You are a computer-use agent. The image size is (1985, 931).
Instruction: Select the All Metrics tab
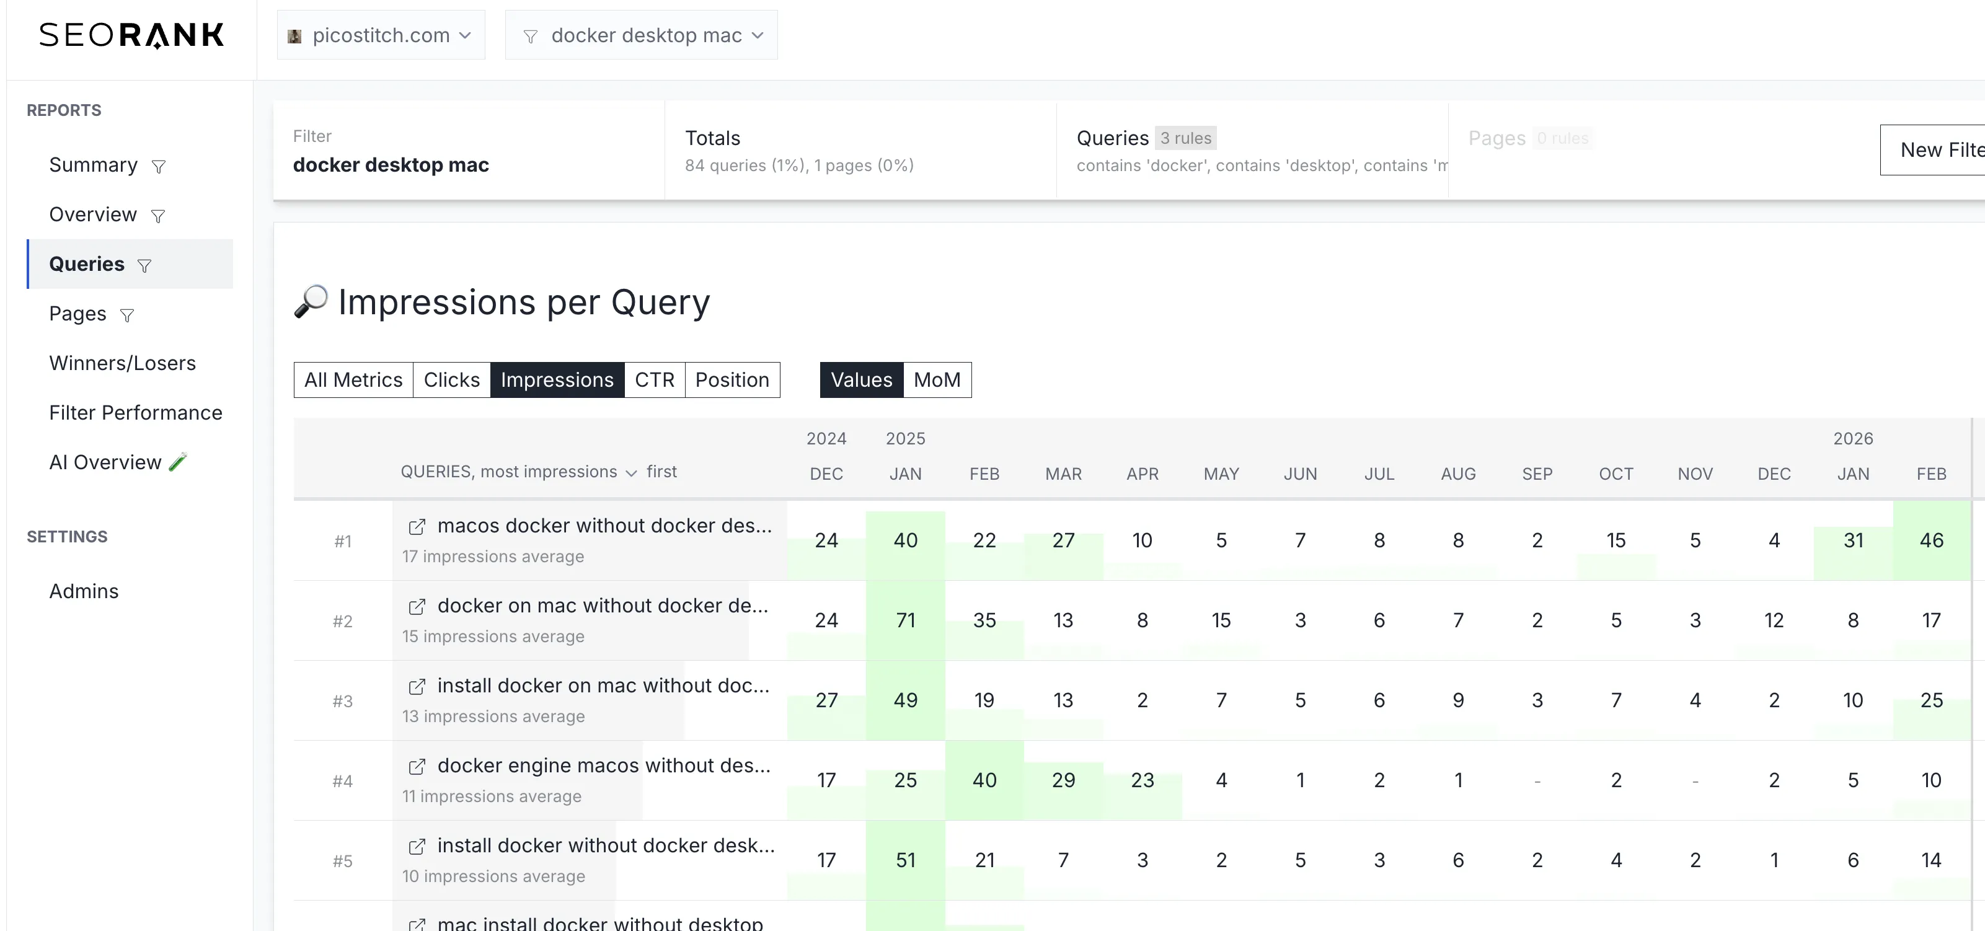tap(353, 380)
